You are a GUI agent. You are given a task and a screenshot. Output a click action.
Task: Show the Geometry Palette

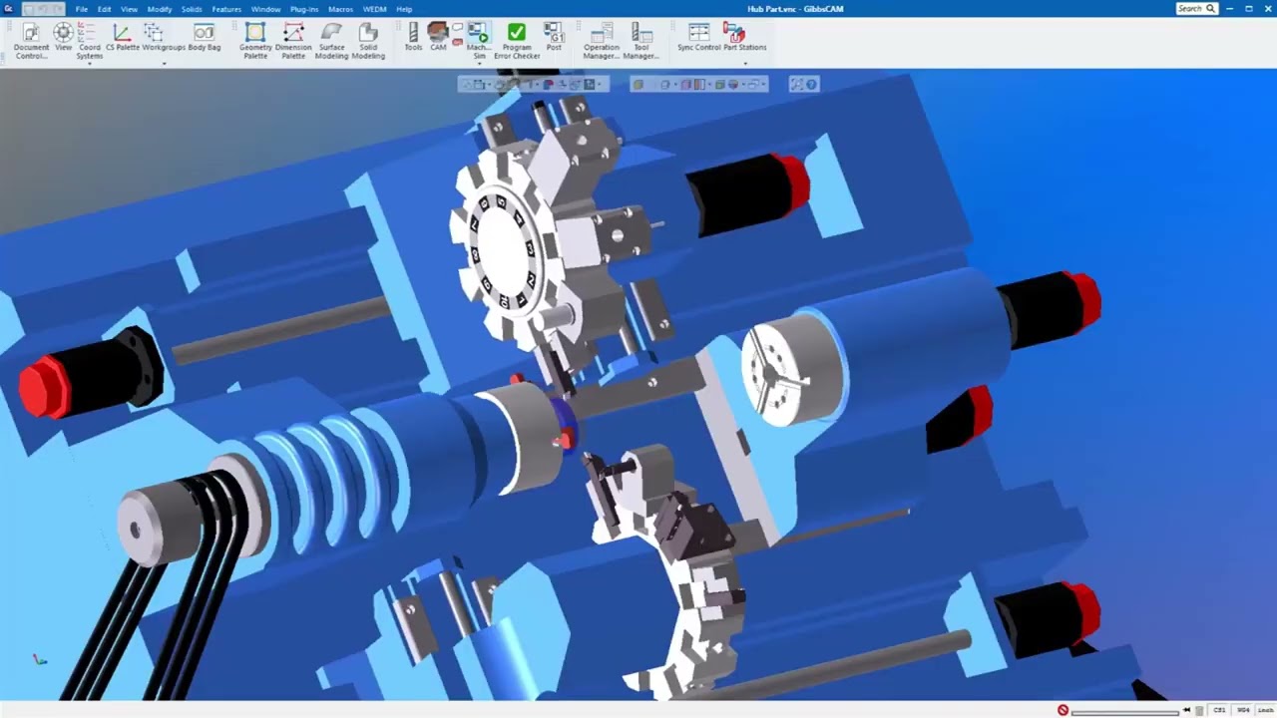(x=255, y=41)
